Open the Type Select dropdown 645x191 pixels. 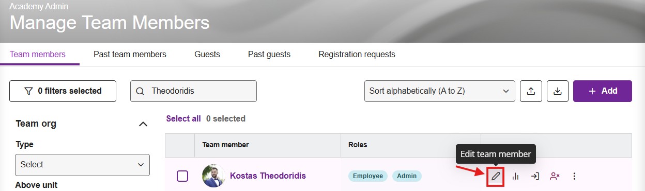82,165
